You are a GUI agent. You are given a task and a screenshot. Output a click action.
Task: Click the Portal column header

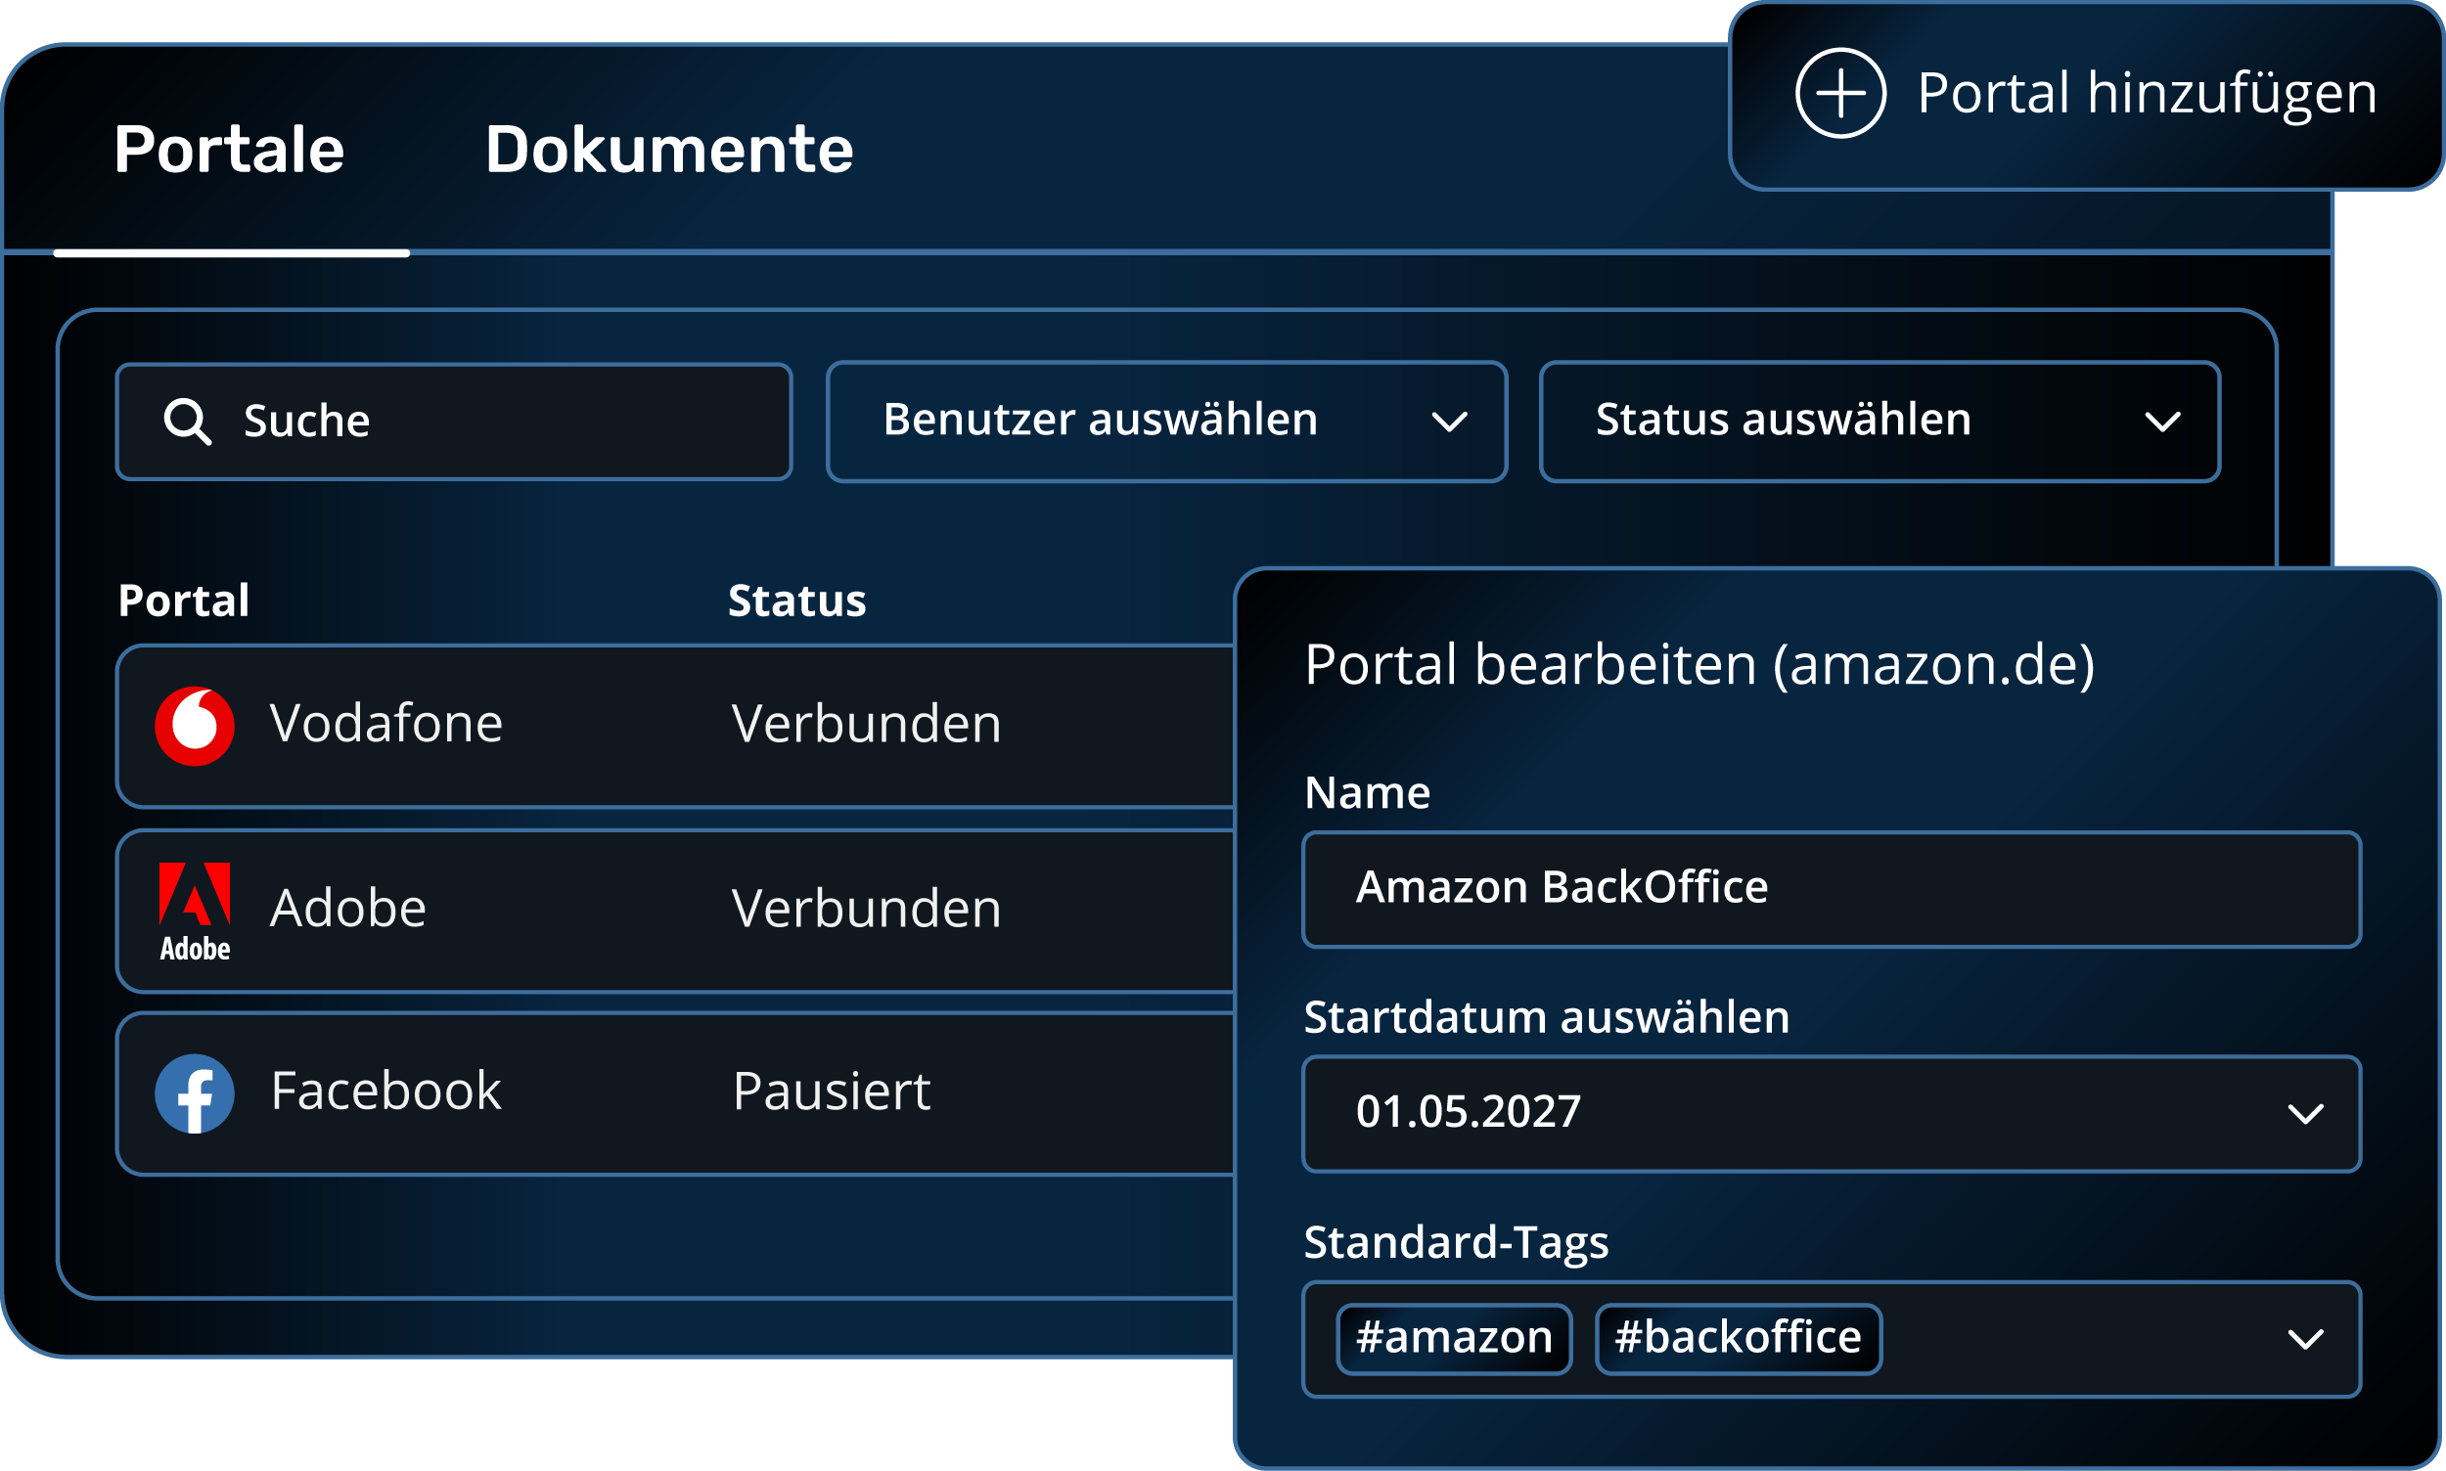tap(183, 601)
